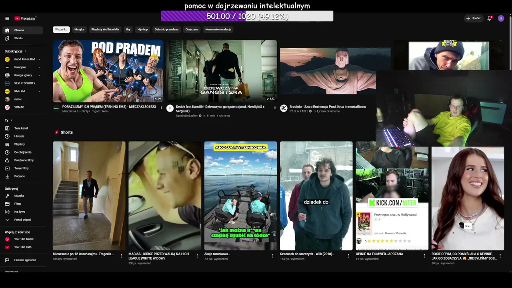Open options menu for Dziewczyna gangstera video
This screenshot has height=288, width=512.
(x=275, y=108)
